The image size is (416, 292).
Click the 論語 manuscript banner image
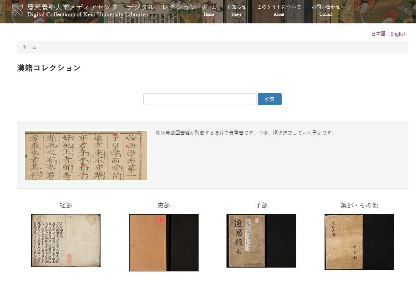(86, 156)
